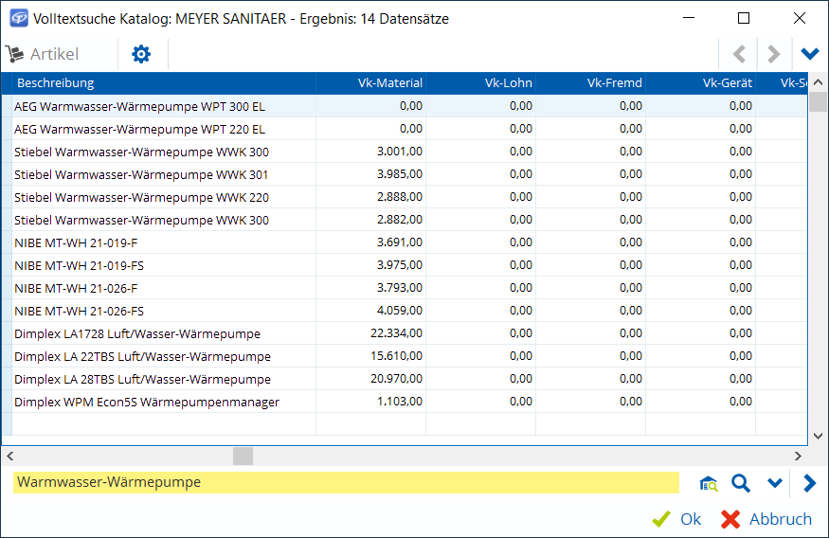
Task: Click the vertical scrollbar up arrow
Action: tap(818, 81)
